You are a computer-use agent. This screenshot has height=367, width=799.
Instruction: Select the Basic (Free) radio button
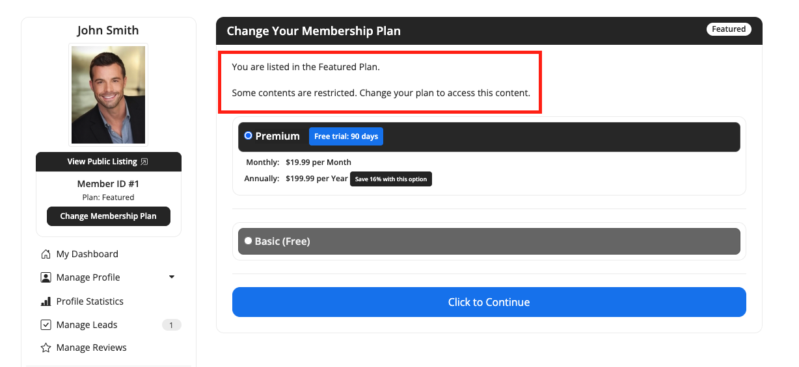pos(248,241)
